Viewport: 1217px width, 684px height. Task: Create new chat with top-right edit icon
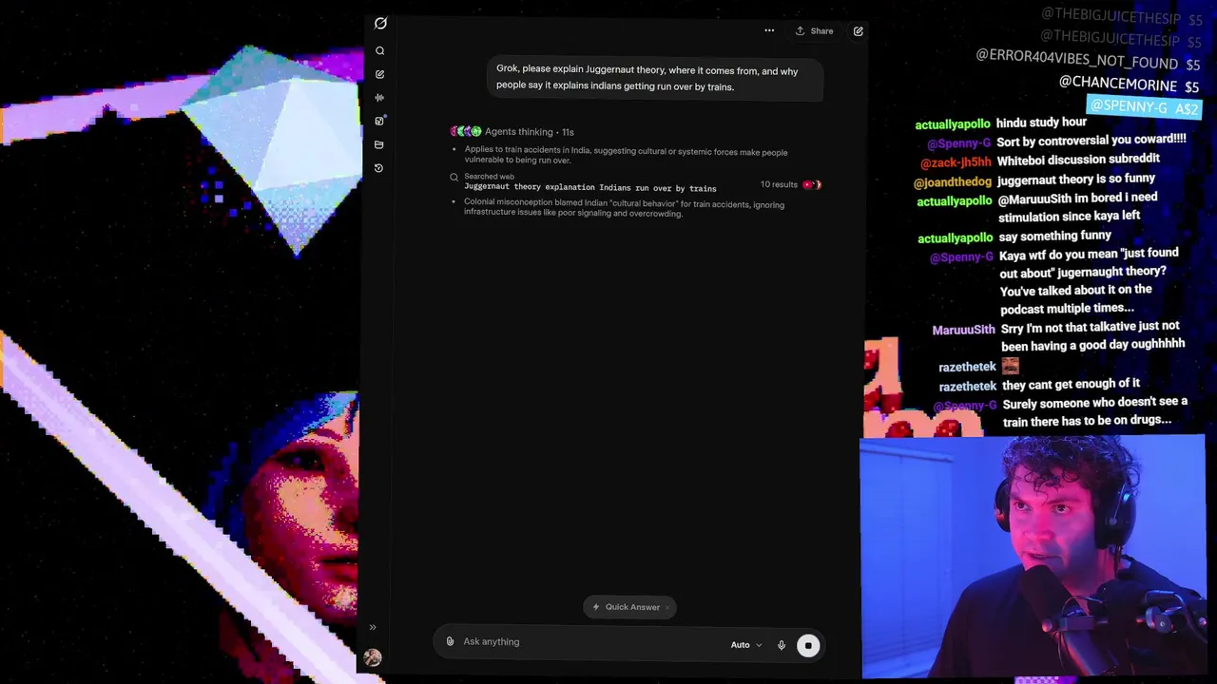858,31
